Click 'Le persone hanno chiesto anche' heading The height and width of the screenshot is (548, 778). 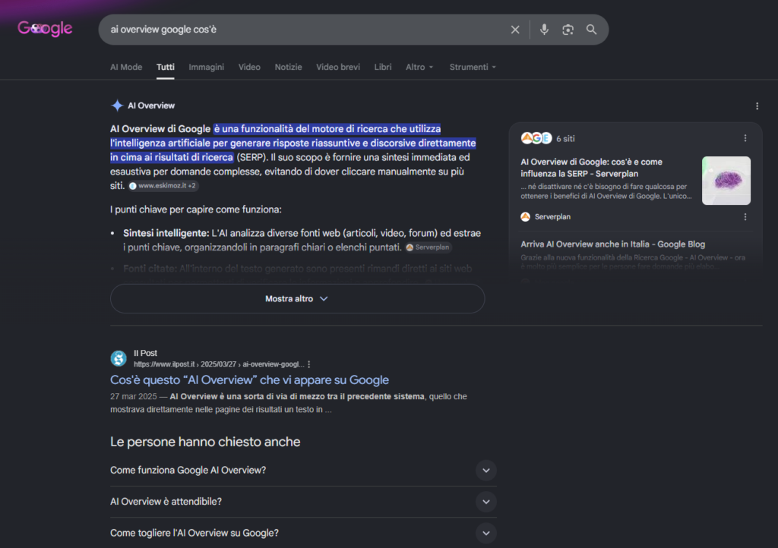click(205, 442)
